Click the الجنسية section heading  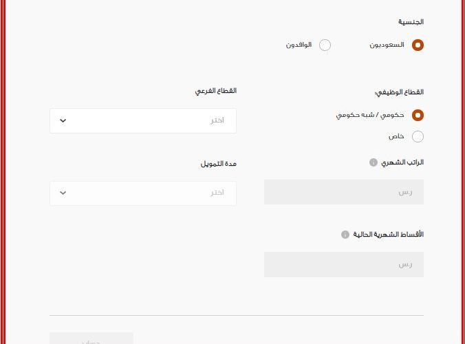(x=411, y=21)
